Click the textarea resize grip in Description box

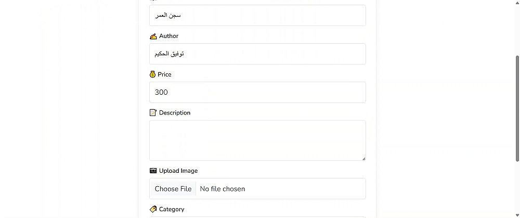coord(364,159)
